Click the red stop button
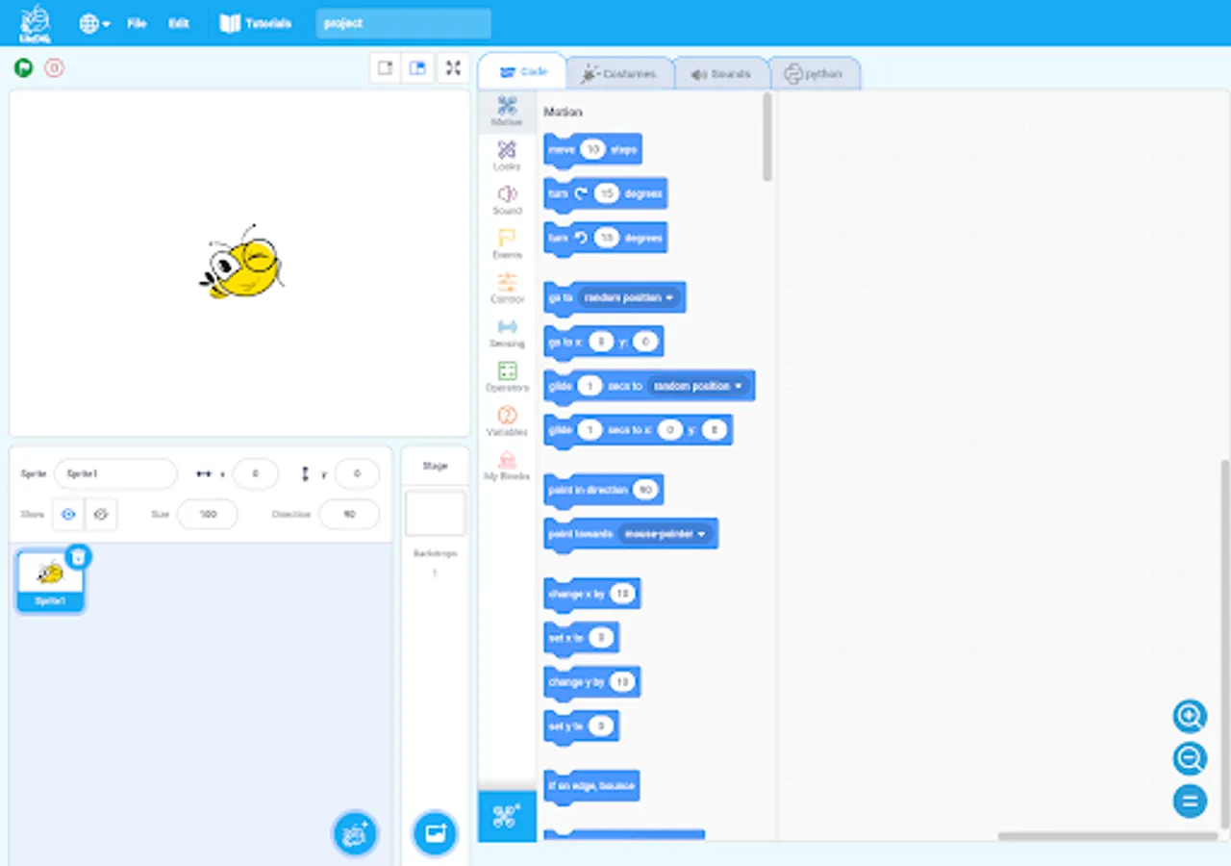 pyautogui.click(x=55, y=68)
